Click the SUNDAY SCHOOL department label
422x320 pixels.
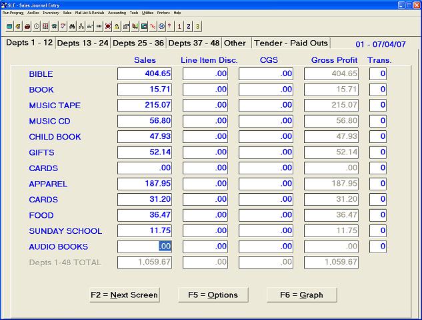tap(65, 231)
